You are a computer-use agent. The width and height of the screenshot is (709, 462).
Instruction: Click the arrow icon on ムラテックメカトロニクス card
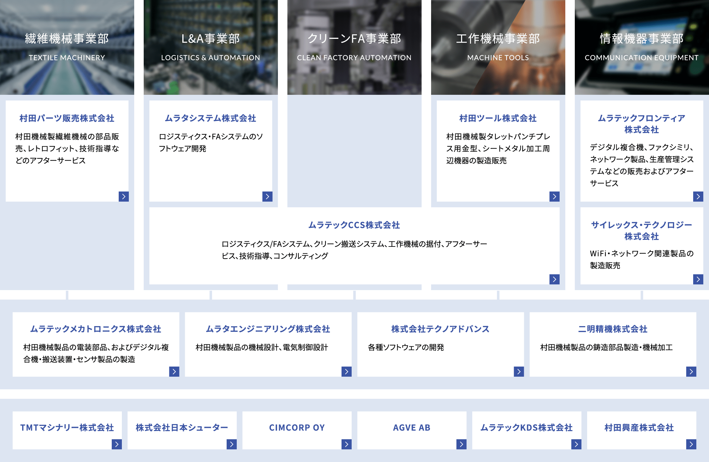click(x=173, y=372)
